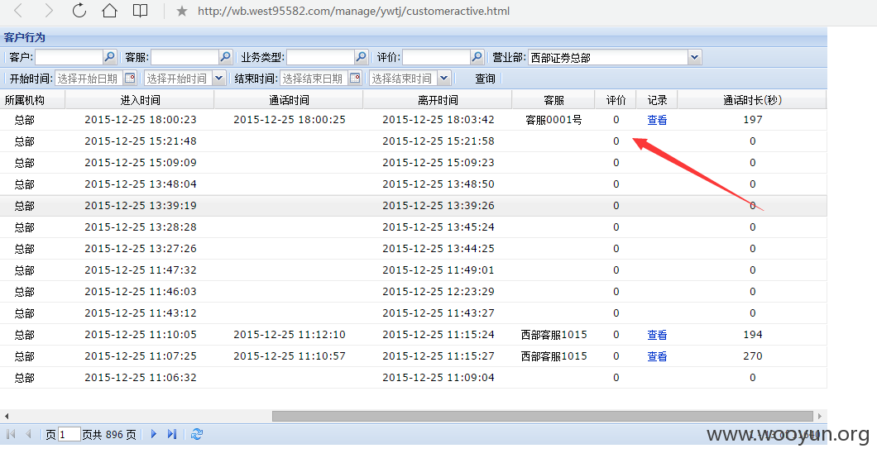Open 查看 record for 客服0001号 row

click(x=657, y=120)
